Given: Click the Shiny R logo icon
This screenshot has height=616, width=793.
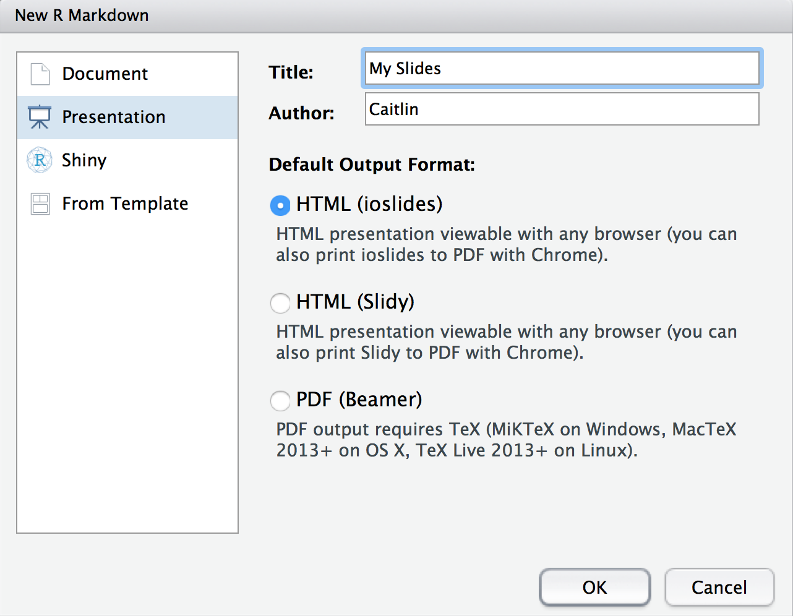Looking at the screenshot, I should (40, 160).
